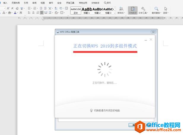Open the dropdown next to bullets icon
183x135 pixels.
pos(31,8)
